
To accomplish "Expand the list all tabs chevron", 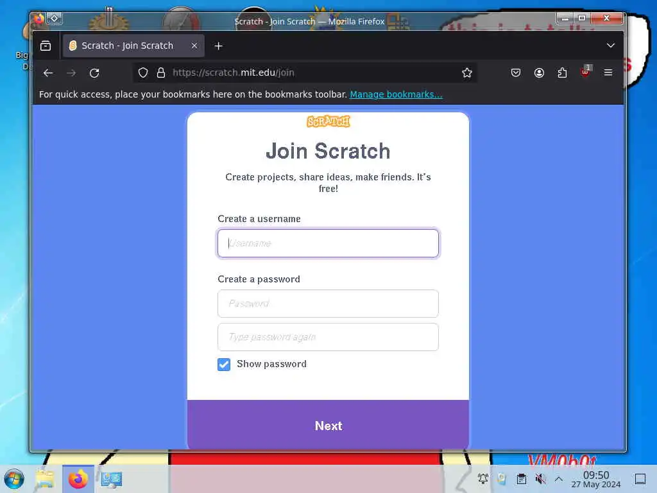I will (x=611, y=46).
